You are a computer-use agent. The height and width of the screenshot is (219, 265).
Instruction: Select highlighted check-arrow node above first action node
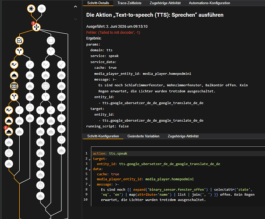pos(14,65)
